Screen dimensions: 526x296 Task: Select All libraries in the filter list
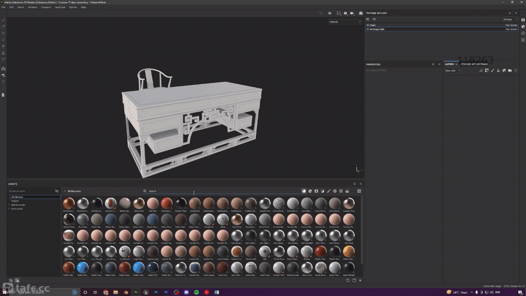click(x=17, y=197)
